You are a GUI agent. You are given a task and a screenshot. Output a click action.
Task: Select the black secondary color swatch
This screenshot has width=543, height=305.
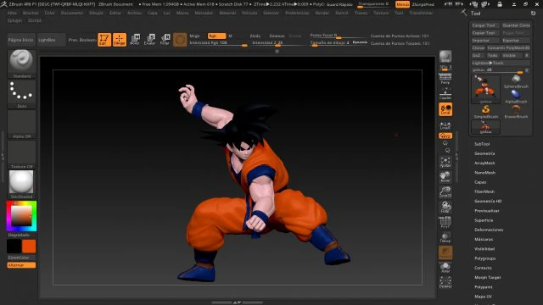14,247
